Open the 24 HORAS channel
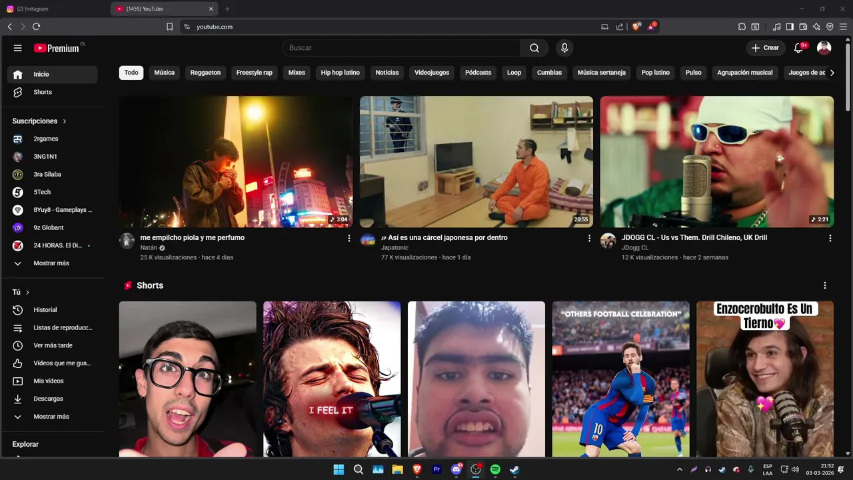This screenshot has height=480, width=853. pyautogui.click(x=53, y=245)
